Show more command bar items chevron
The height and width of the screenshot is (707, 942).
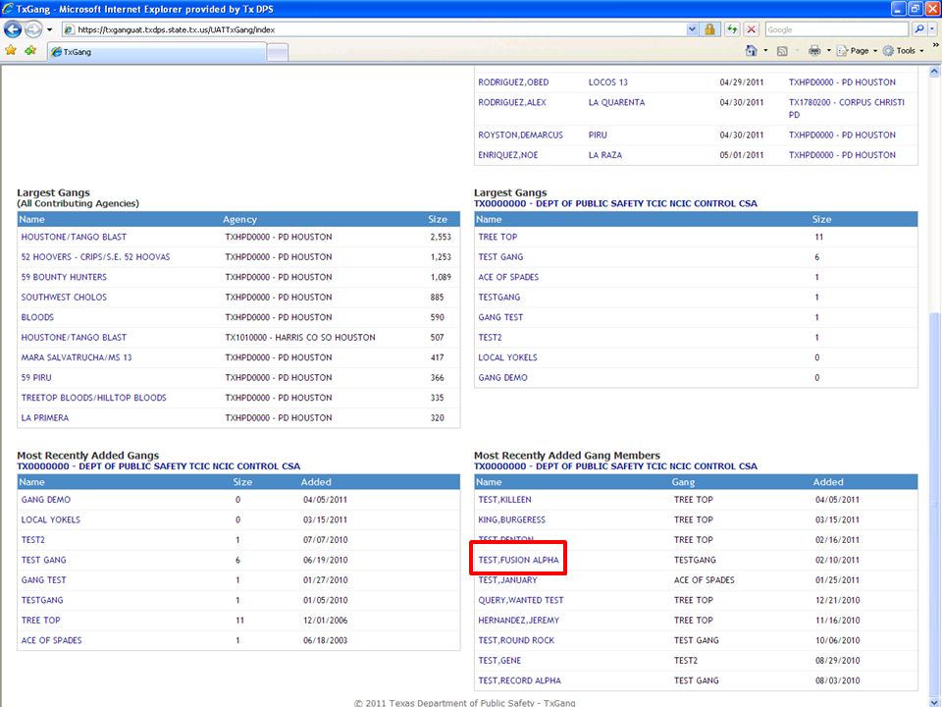point(935,45)
